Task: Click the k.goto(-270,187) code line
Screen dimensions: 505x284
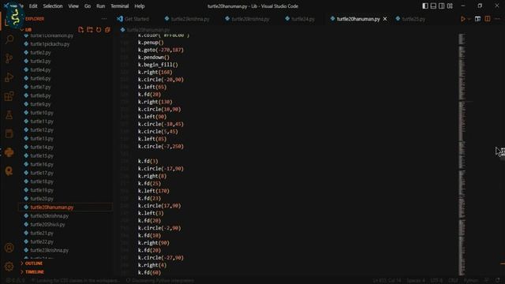Action: 161,50
